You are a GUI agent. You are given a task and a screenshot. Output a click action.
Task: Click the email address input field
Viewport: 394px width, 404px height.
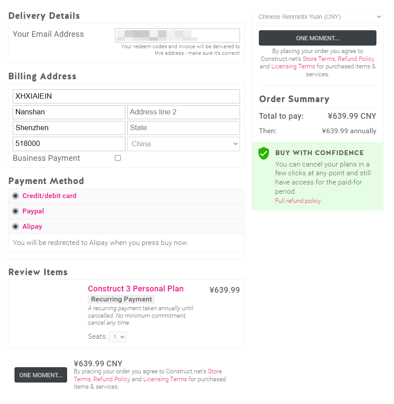point(177,35)
